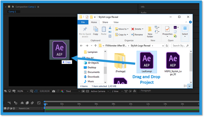Open the address bar history dropdown

[163, 45]
